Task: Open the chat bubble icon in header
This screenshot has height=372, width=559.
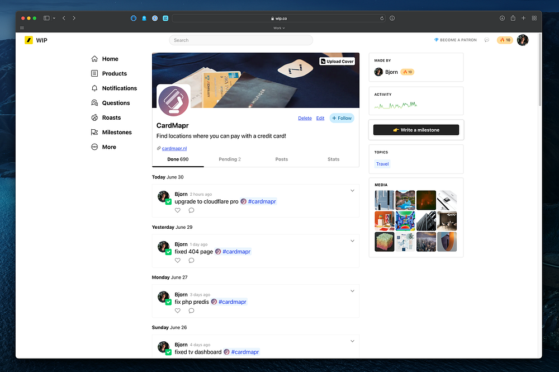Action: [487, 40]
